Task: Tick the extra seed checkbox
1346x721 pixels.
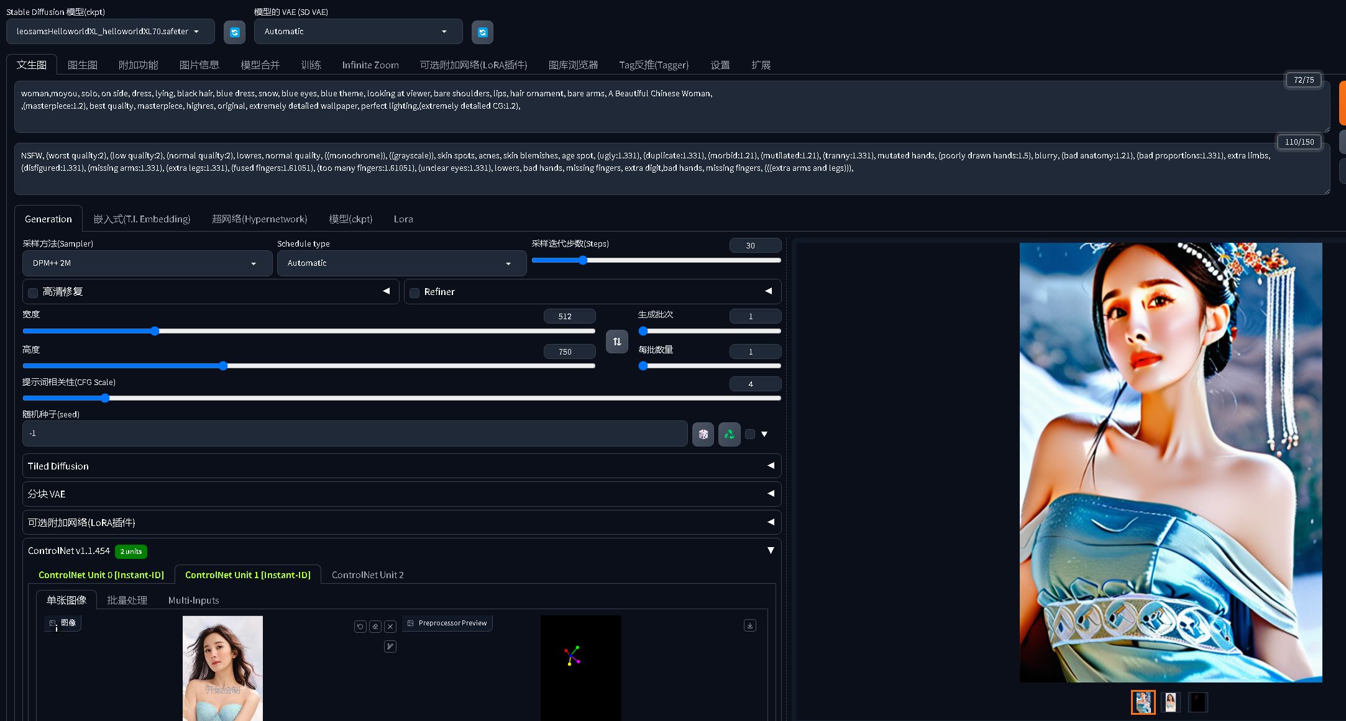Action: pos(750,434)
